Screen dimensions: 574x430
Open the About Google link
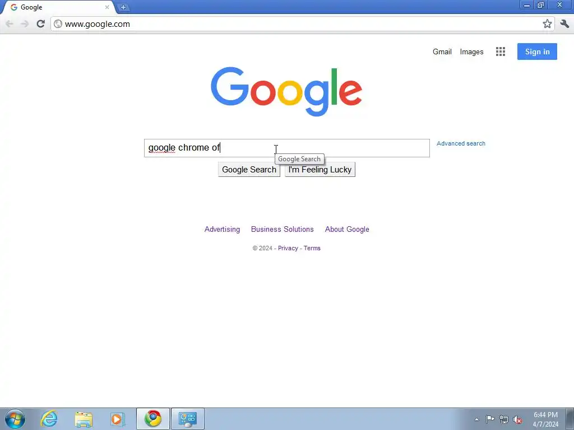click(347, 229)
